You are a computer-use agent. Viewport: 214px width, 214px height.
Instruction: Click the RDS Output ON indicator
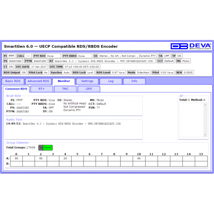coord(15,72)
